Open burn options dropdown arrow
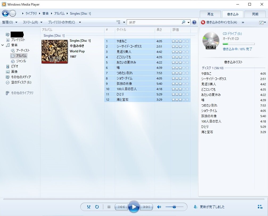The image size is (268, 216). (x=265, y=22)
